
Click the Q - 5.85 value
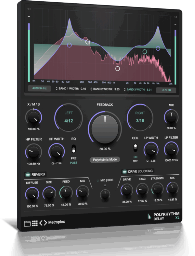point(151,161)
